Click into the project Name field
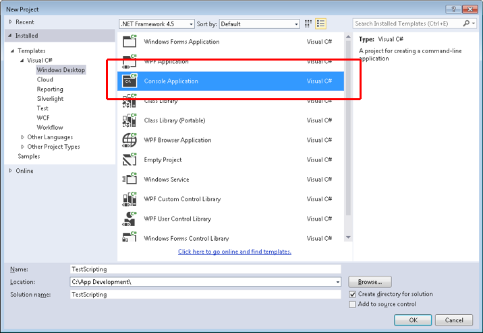 tap(205, 269)
